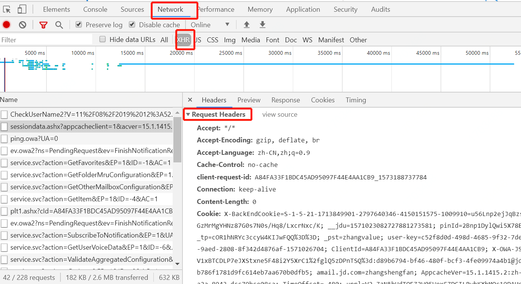Check the GetFavorites request row checkbox
The width and height of the screenshot is (521, 284).
[x=4, y=163]
